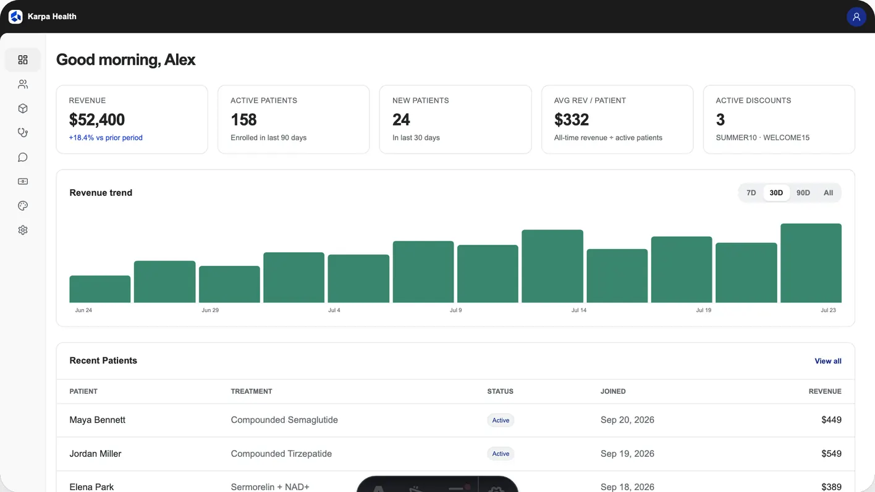Click the +18.4% vs prior period text

(x=106, y=138)
